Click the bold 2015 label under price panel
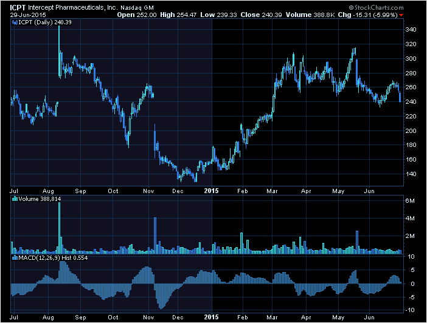427x323 pixels. point(211,191)
